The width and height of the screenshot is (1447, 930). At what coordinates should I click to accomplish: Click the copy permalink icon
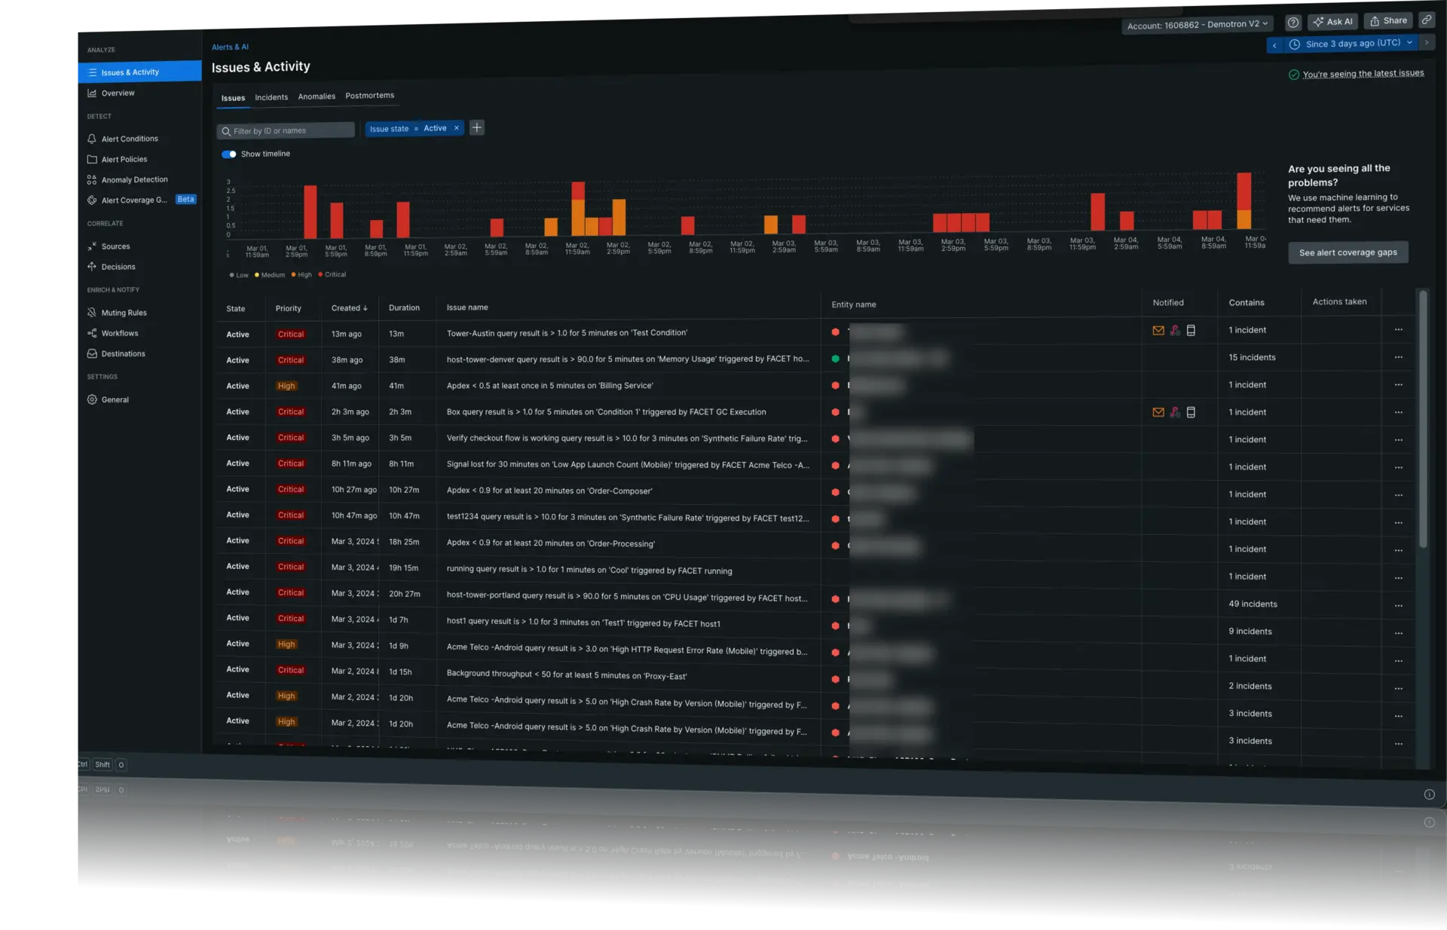(1426, 20)
